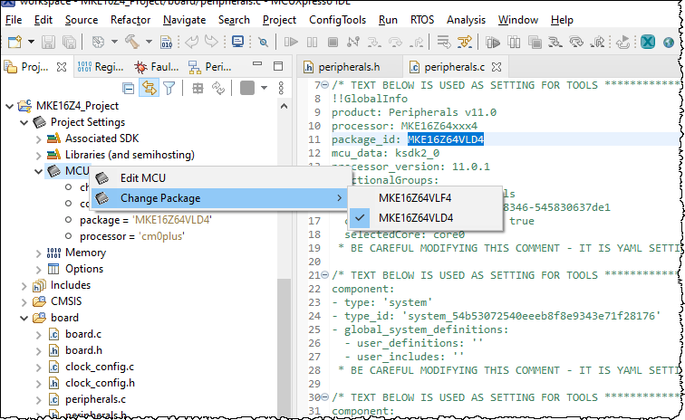Click the Step Over icon
The height and width of the screenshot is (420, 685).
point(396,43)
